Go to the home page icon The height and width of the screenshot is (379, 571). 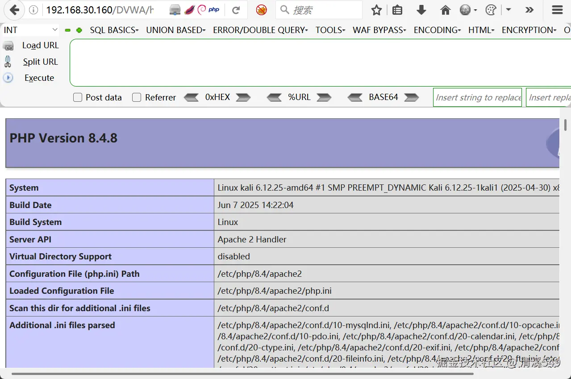445,10
